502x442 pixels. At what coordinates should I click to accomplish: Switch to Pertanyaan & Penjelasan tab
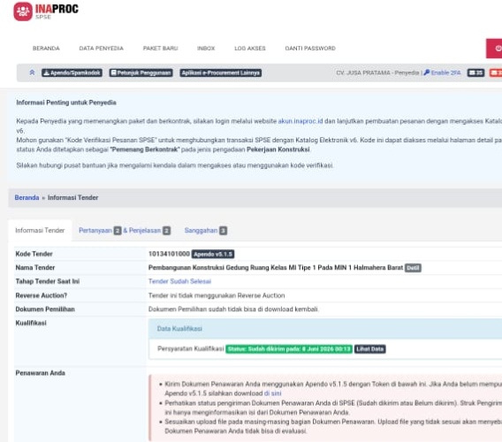[x=125, y=231]
